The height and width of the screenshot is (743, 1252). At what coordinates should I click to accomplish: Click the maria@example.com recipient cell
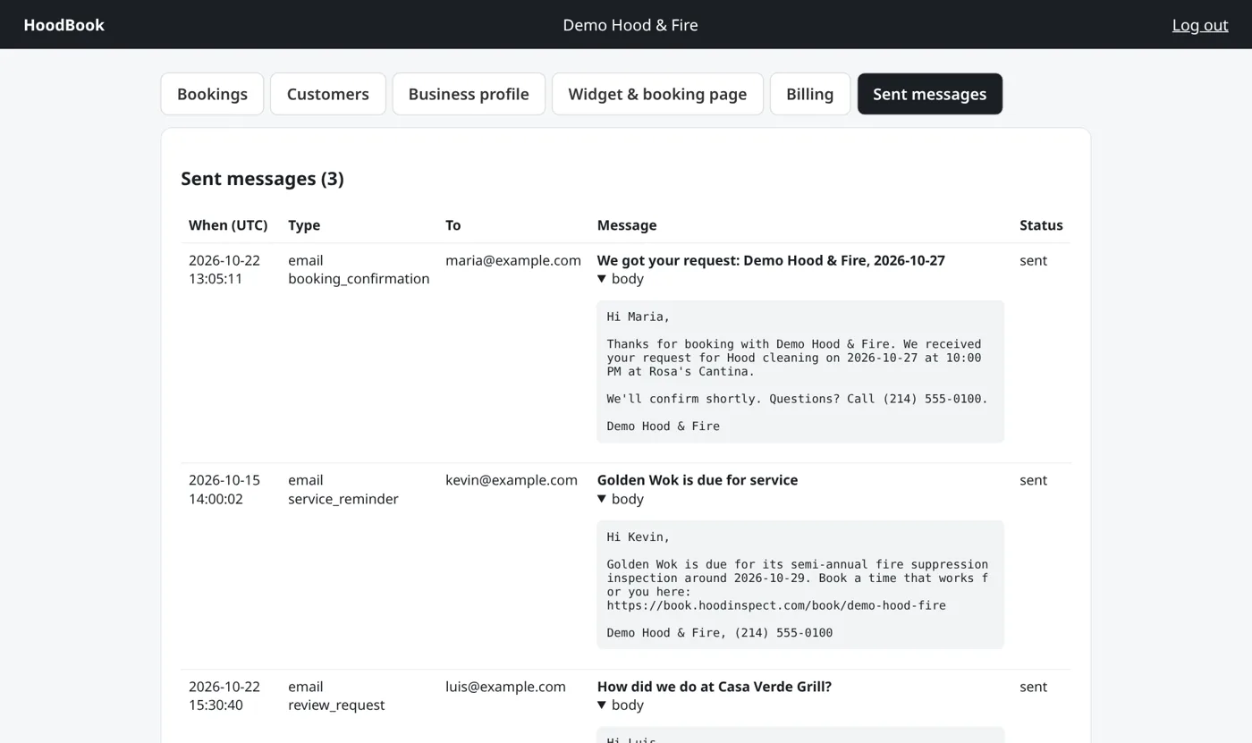513,260
